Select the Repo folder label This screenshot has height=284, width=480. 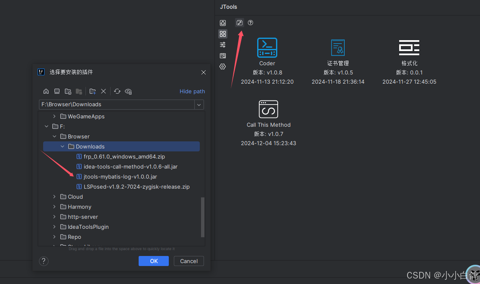tap(75, 237)
